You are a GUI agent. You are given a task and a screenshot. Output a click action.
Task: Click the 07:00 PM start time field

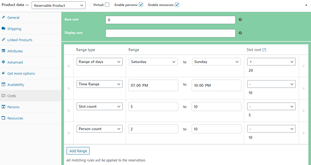(153, 85)
